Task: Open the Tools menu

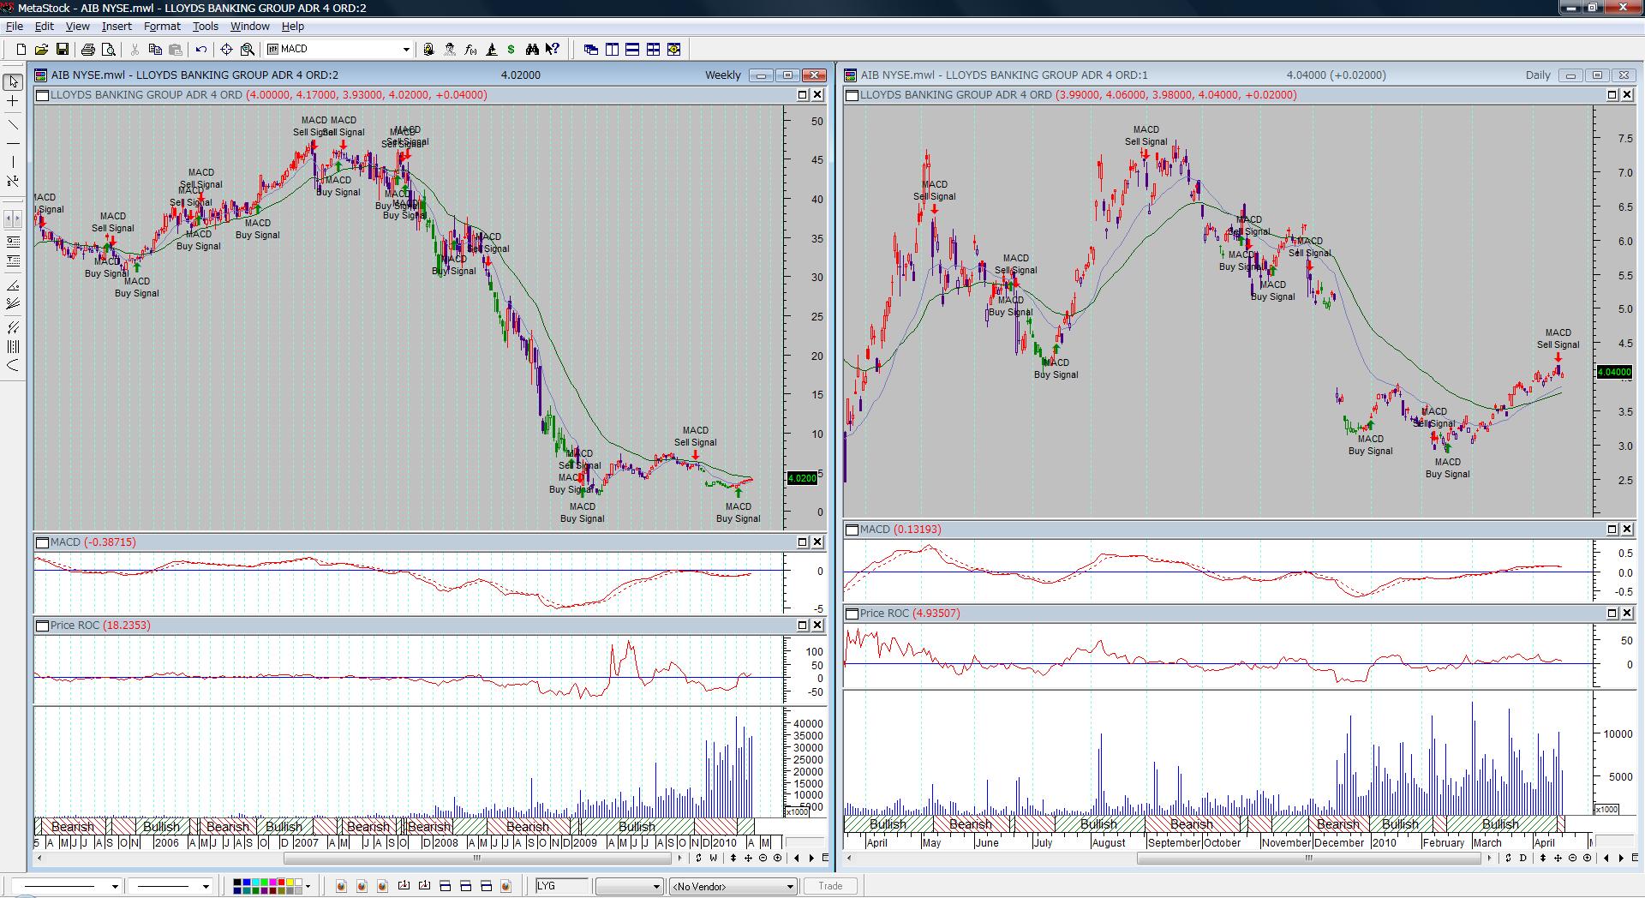Action: click(205, 27)
